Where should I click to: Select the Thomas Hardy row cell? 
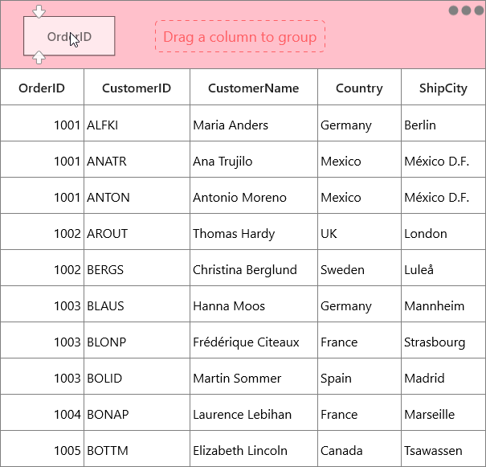pos(254,231)
